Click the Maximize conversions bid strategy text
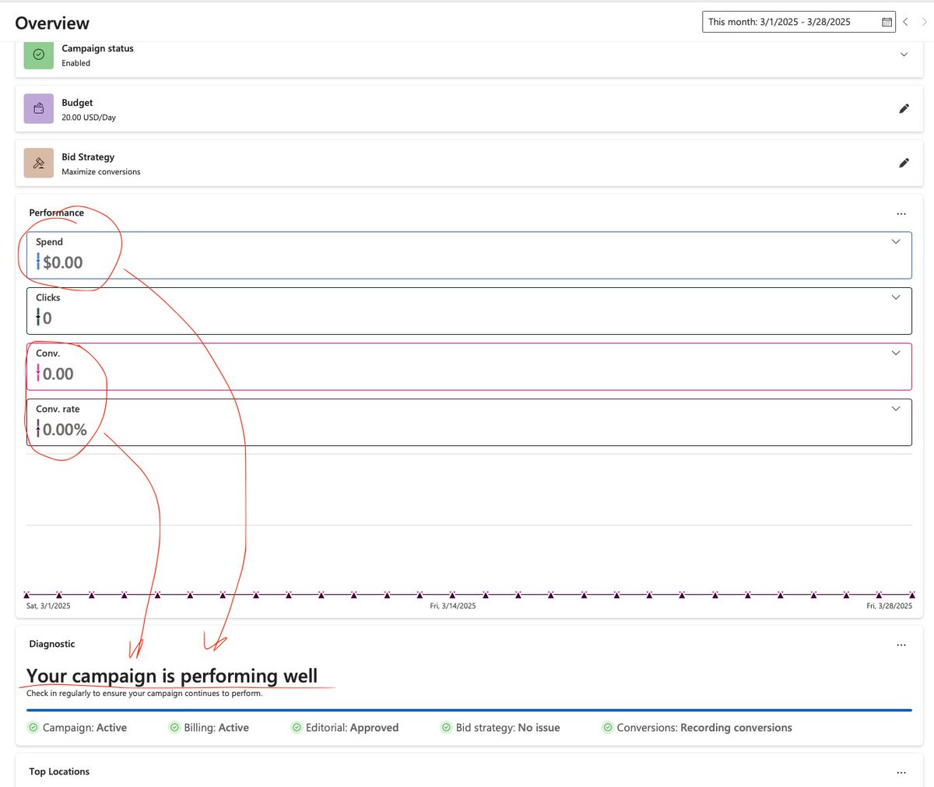This screenshot has width=934, height=787. pyautogui.click(x=101, y=172)
